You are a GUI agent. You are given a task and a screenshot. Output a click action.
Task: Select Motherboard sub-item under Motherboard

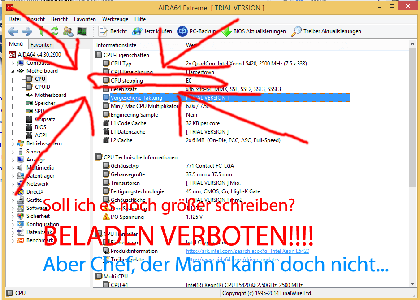point(50,95)
